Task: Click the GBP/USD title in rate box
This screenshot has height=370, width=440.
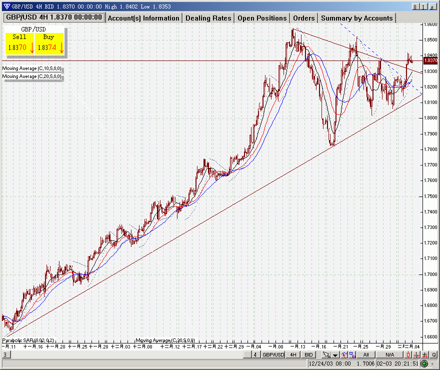Action: [33, 29]
